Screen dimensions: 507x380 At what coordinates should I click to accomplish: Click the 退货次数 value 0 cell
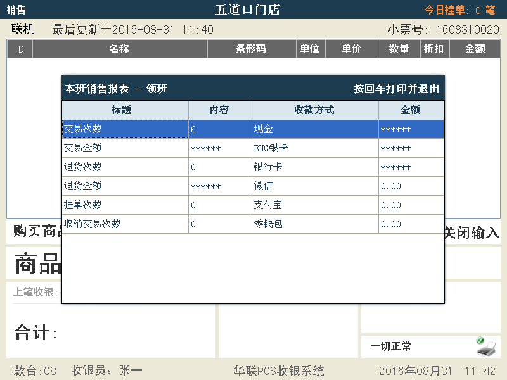pos(220,167)
